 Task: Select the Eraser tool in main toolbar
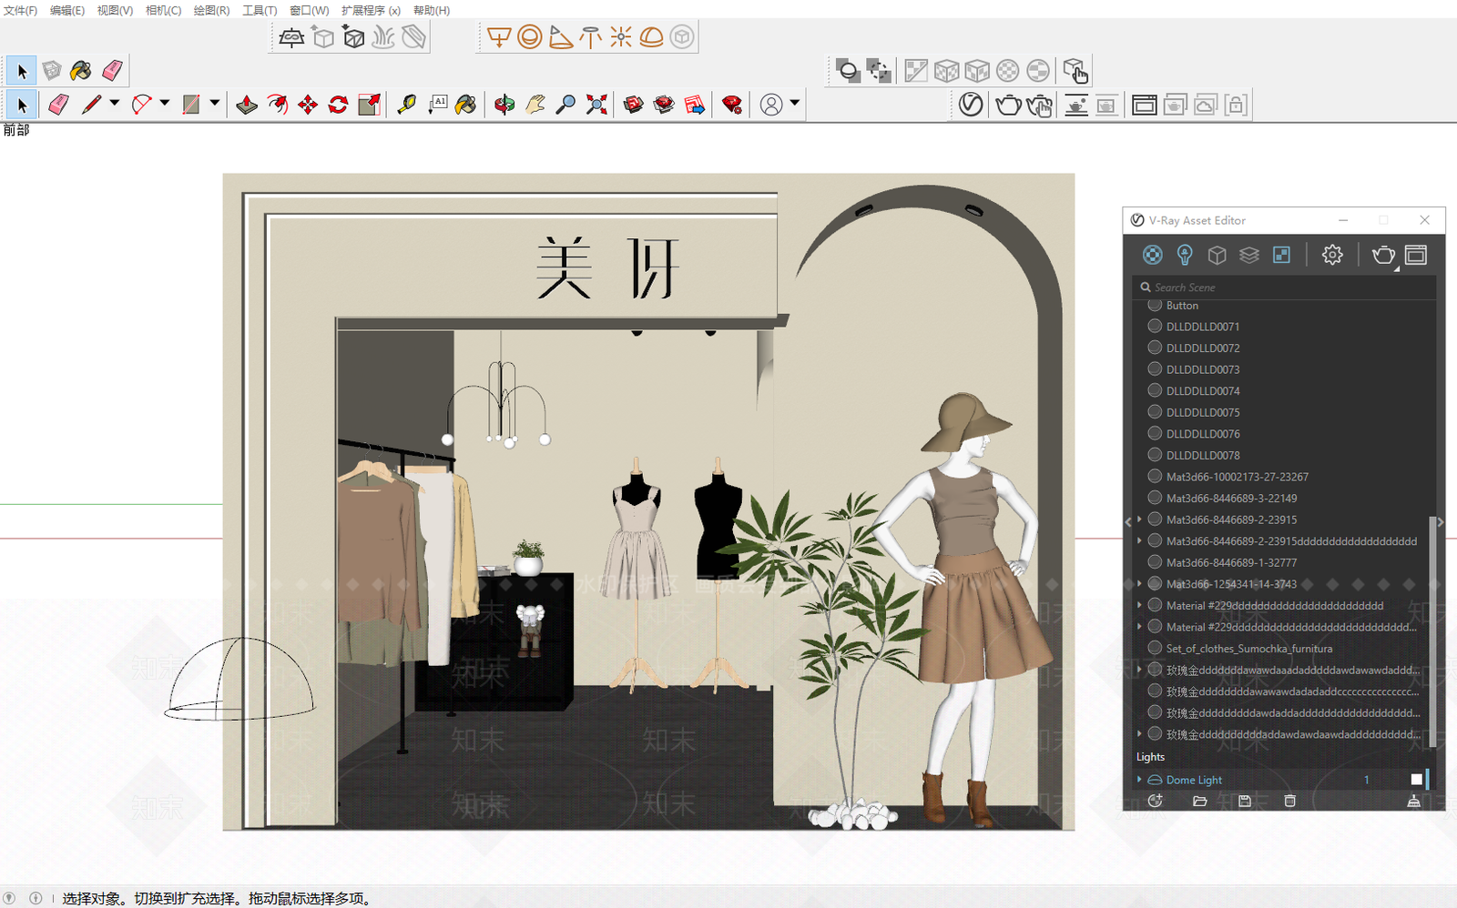click(58, 105)
